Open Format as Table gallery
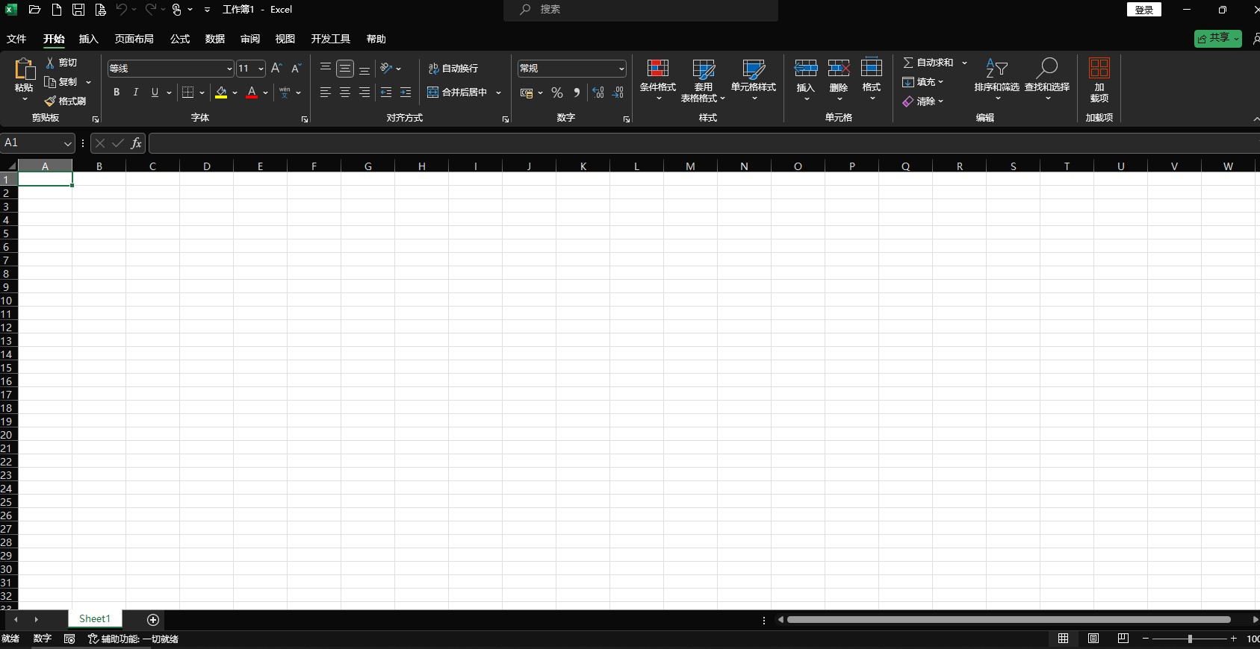Viewport: 1260px width, 649px height. pyautogui.click(x=703, y=80)
